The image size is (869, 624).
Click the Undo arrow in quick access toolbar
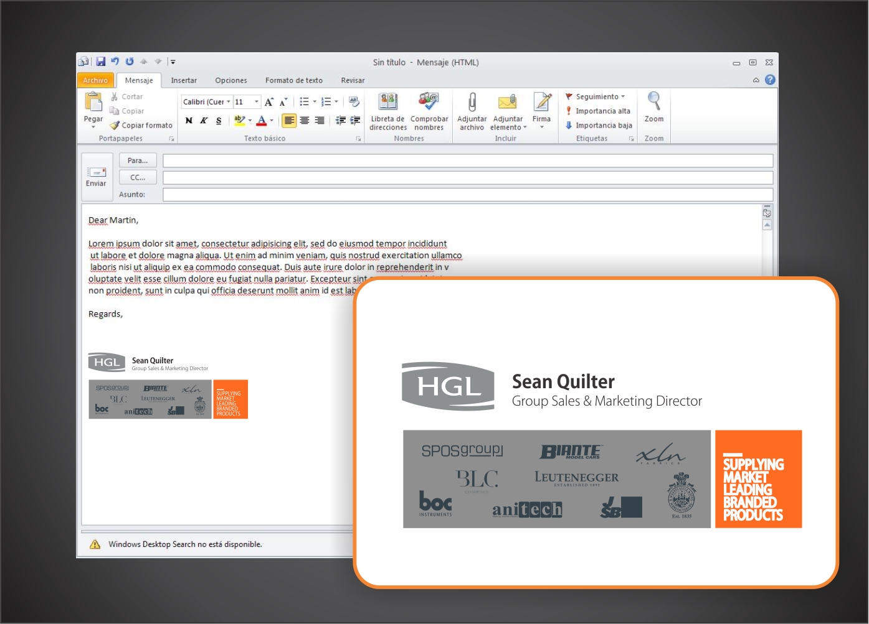click(115, 62)
